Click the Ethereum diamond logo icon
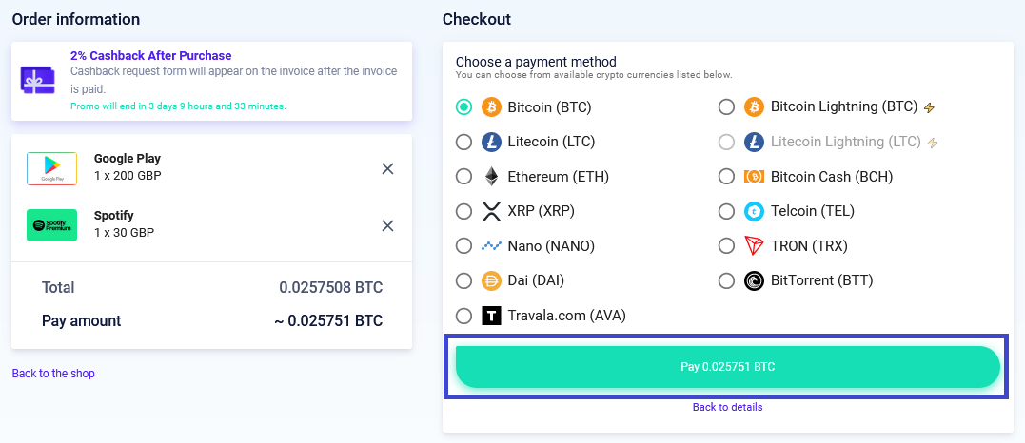The width and height of the screenshot is (1025, 443). [x=492, y=177]
